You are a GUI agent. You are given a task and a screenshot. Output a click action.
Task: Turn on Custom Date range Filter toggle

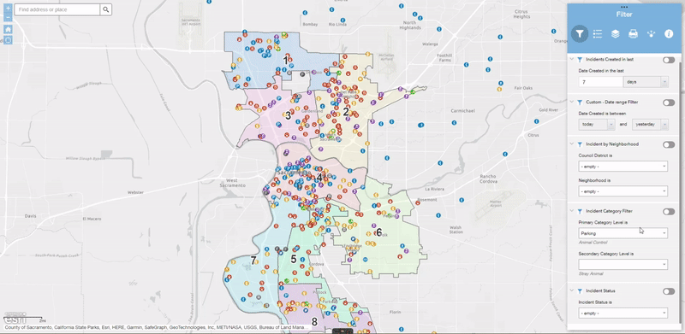[x=669, y=103]
